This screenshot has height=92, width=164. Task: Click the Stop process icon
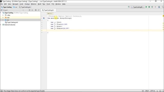(x=156, y=7)
